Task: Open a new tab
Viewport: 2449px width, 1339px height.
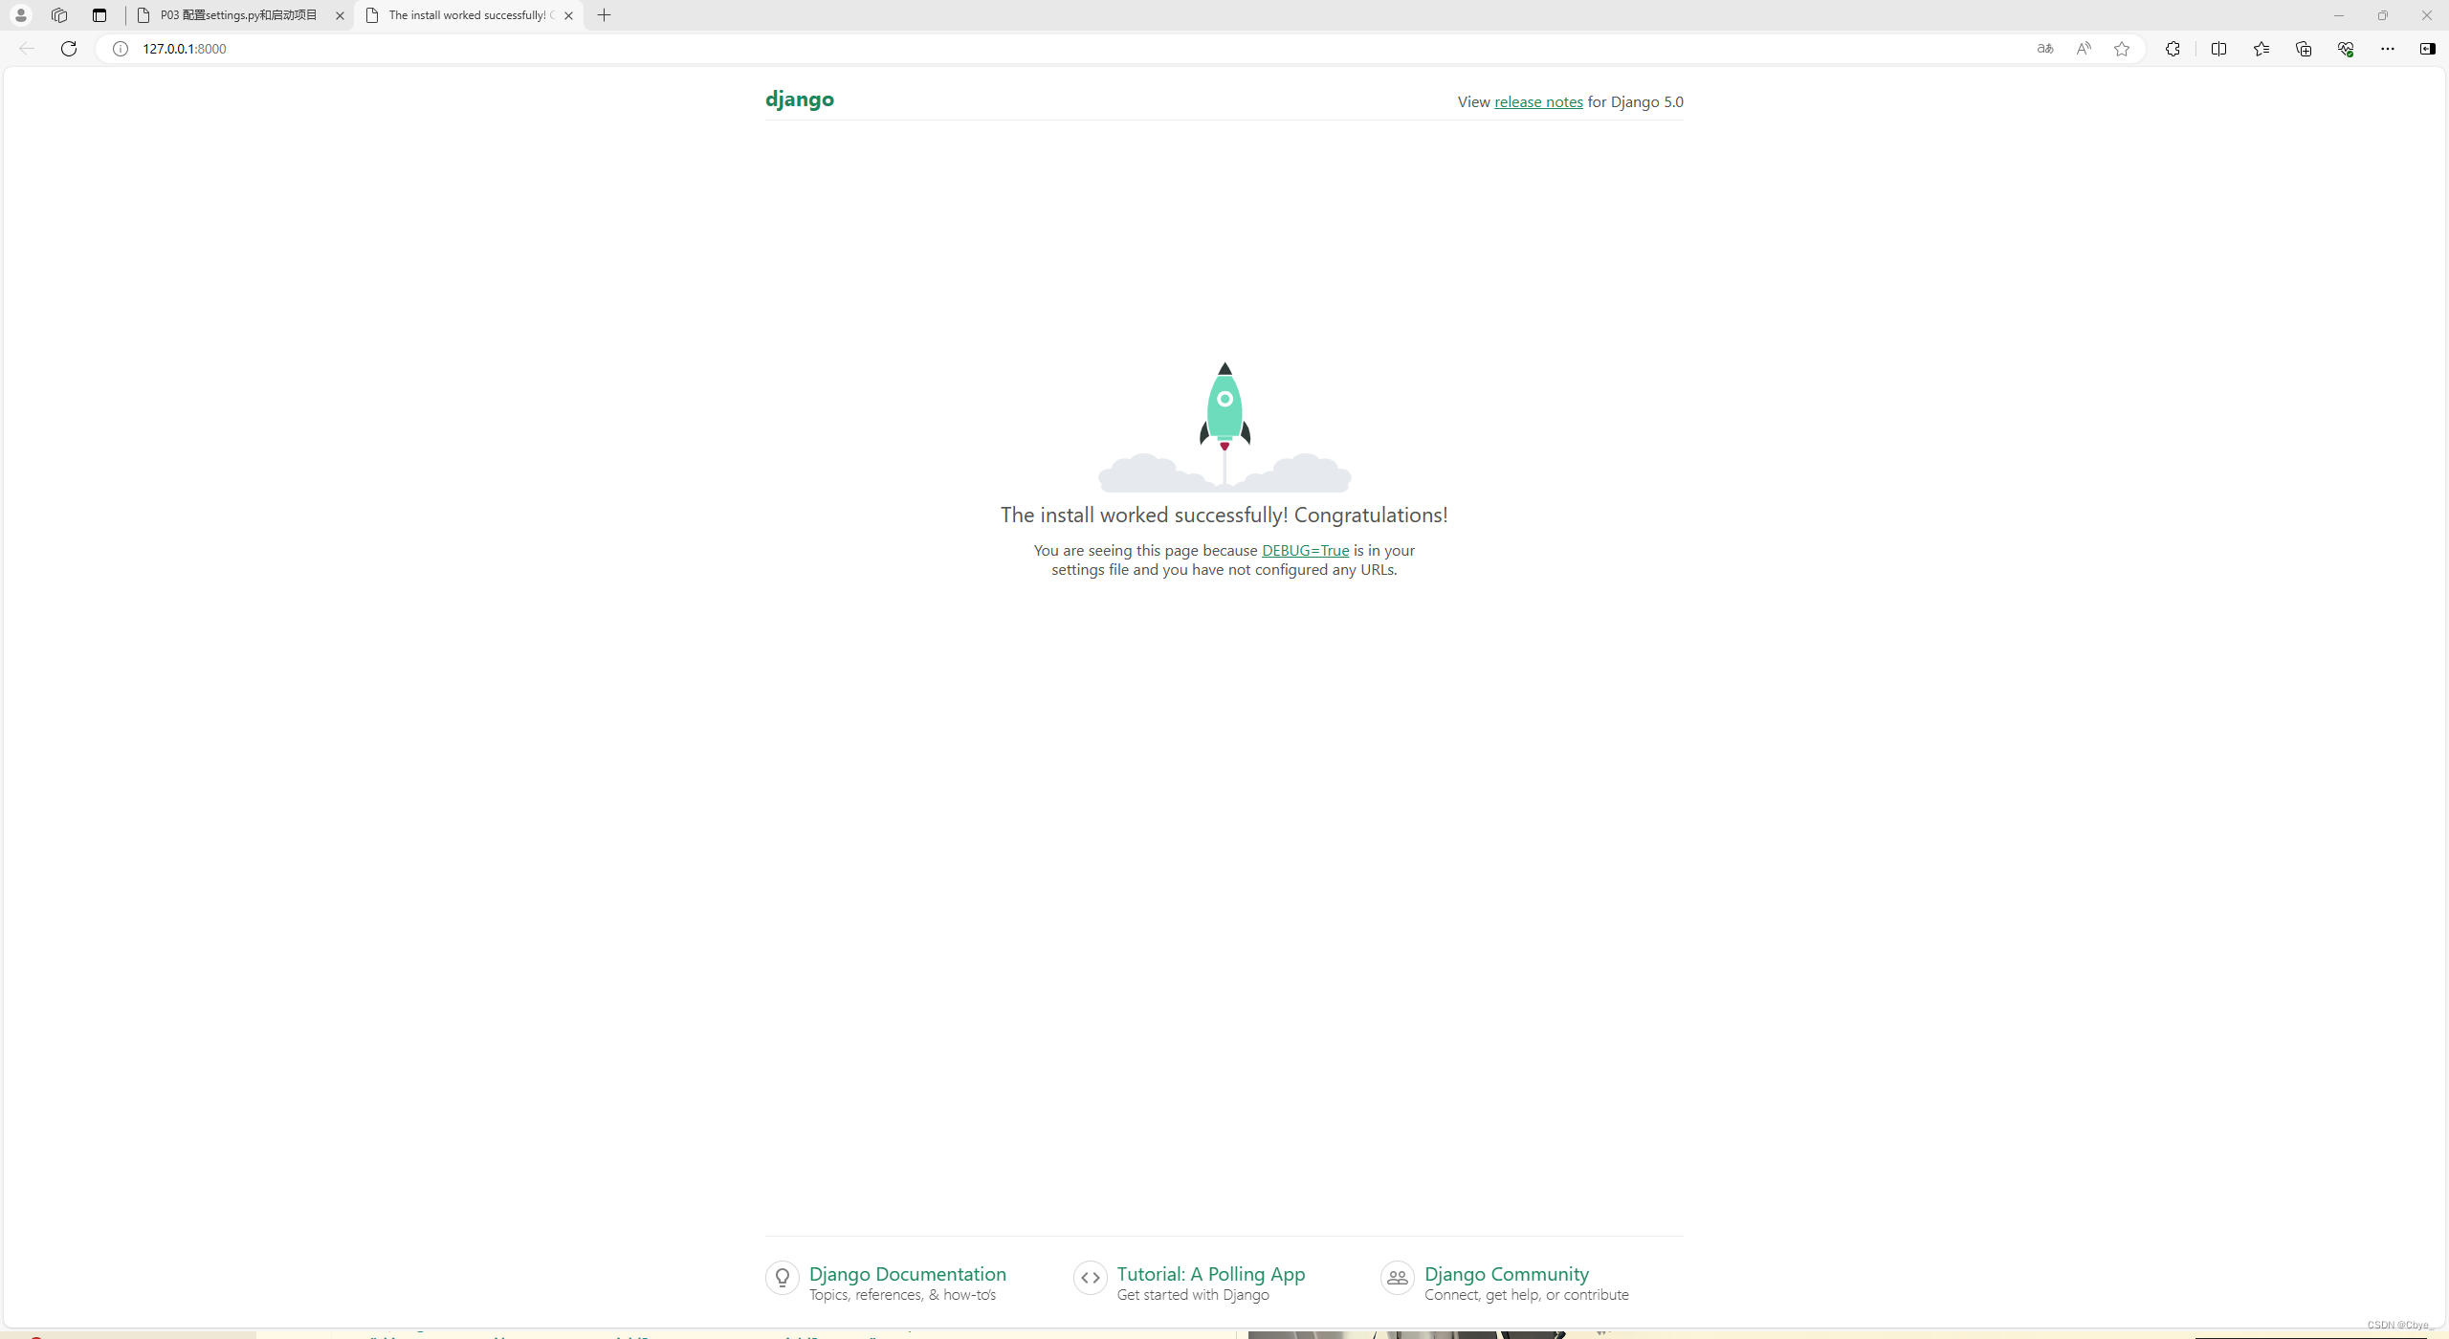Action: click(x=604, y=15)
